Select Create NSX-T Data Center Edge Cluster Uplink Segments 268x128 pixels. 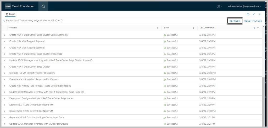tap(38, 35)
